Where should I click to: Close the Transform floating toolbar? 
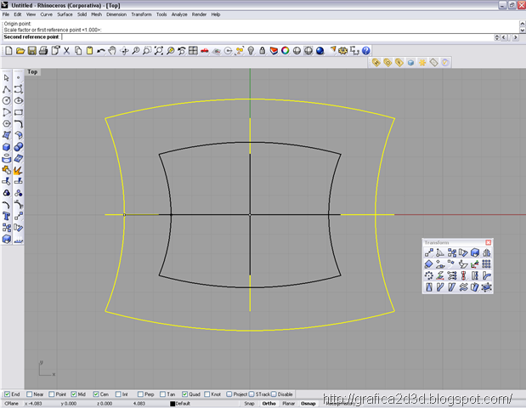point(488,242)
